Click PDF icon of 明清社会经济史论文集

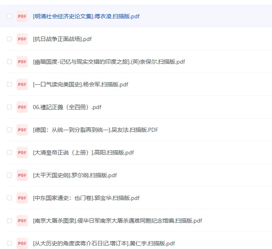point(22,16)
